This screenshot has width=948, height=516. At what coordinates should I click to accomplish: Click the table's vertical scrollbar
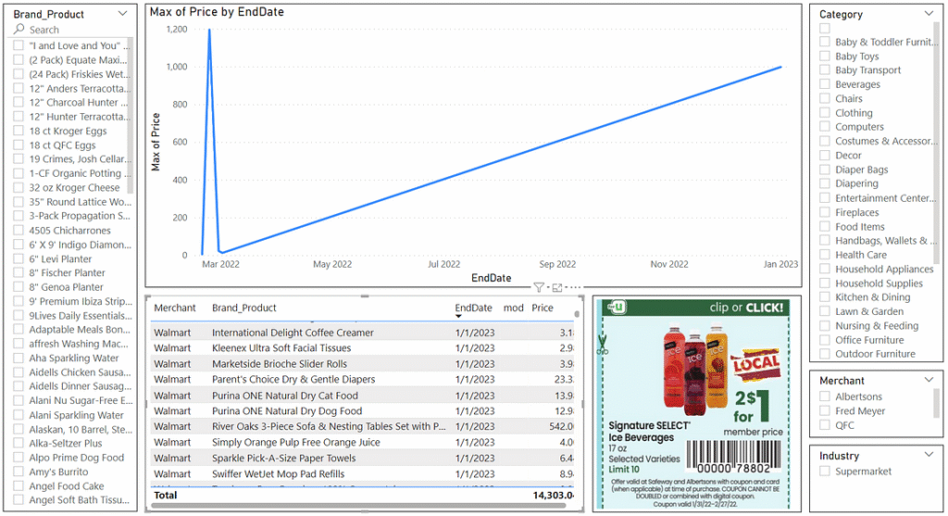point(577,314)
